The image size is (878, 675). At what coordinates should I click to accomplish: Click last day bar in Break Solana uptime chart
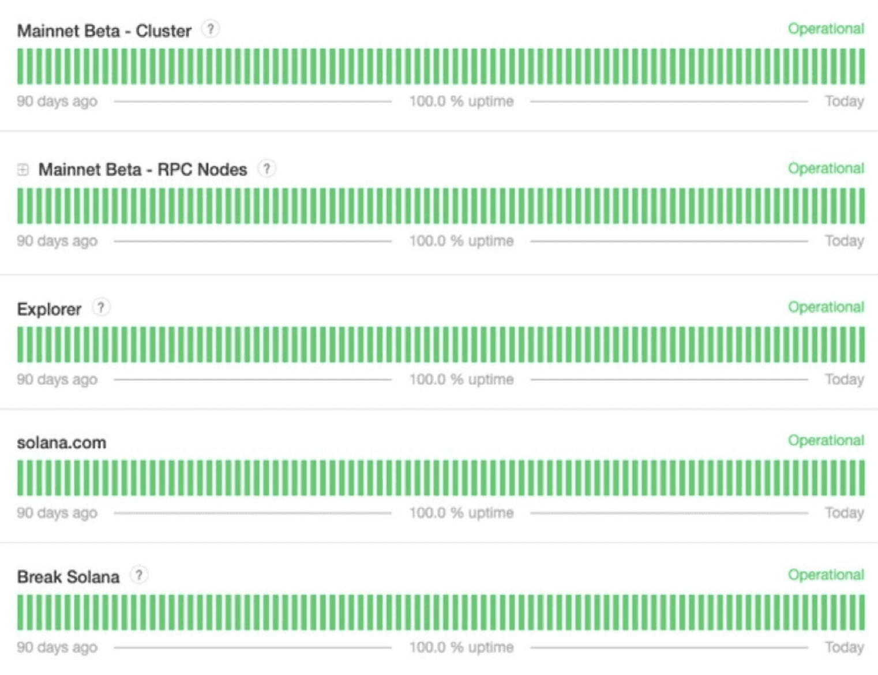click(861, 612)
